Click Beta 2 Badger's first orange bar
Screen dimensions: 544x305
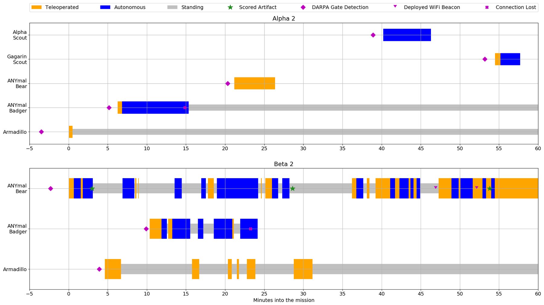[x=156, y=229]
